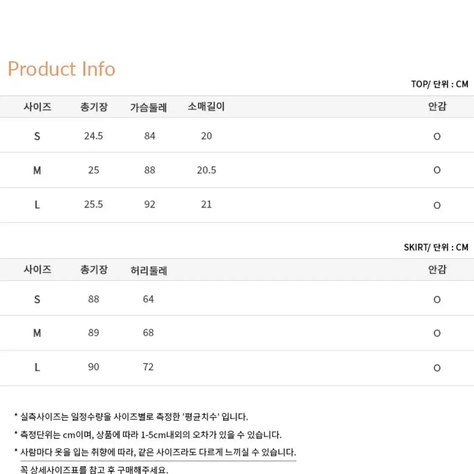474x474 pixels.
Task: Click the 소매길이 column header
Action: pos(206,107)
